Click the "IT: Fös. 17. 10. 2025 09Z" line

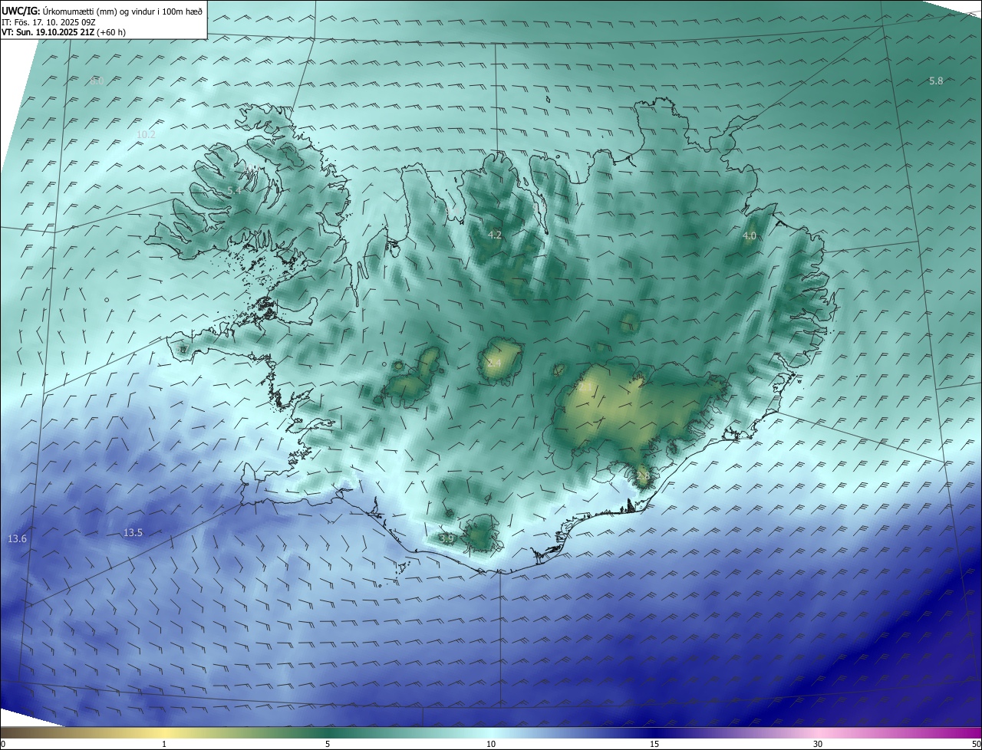(x=48, y=22)
